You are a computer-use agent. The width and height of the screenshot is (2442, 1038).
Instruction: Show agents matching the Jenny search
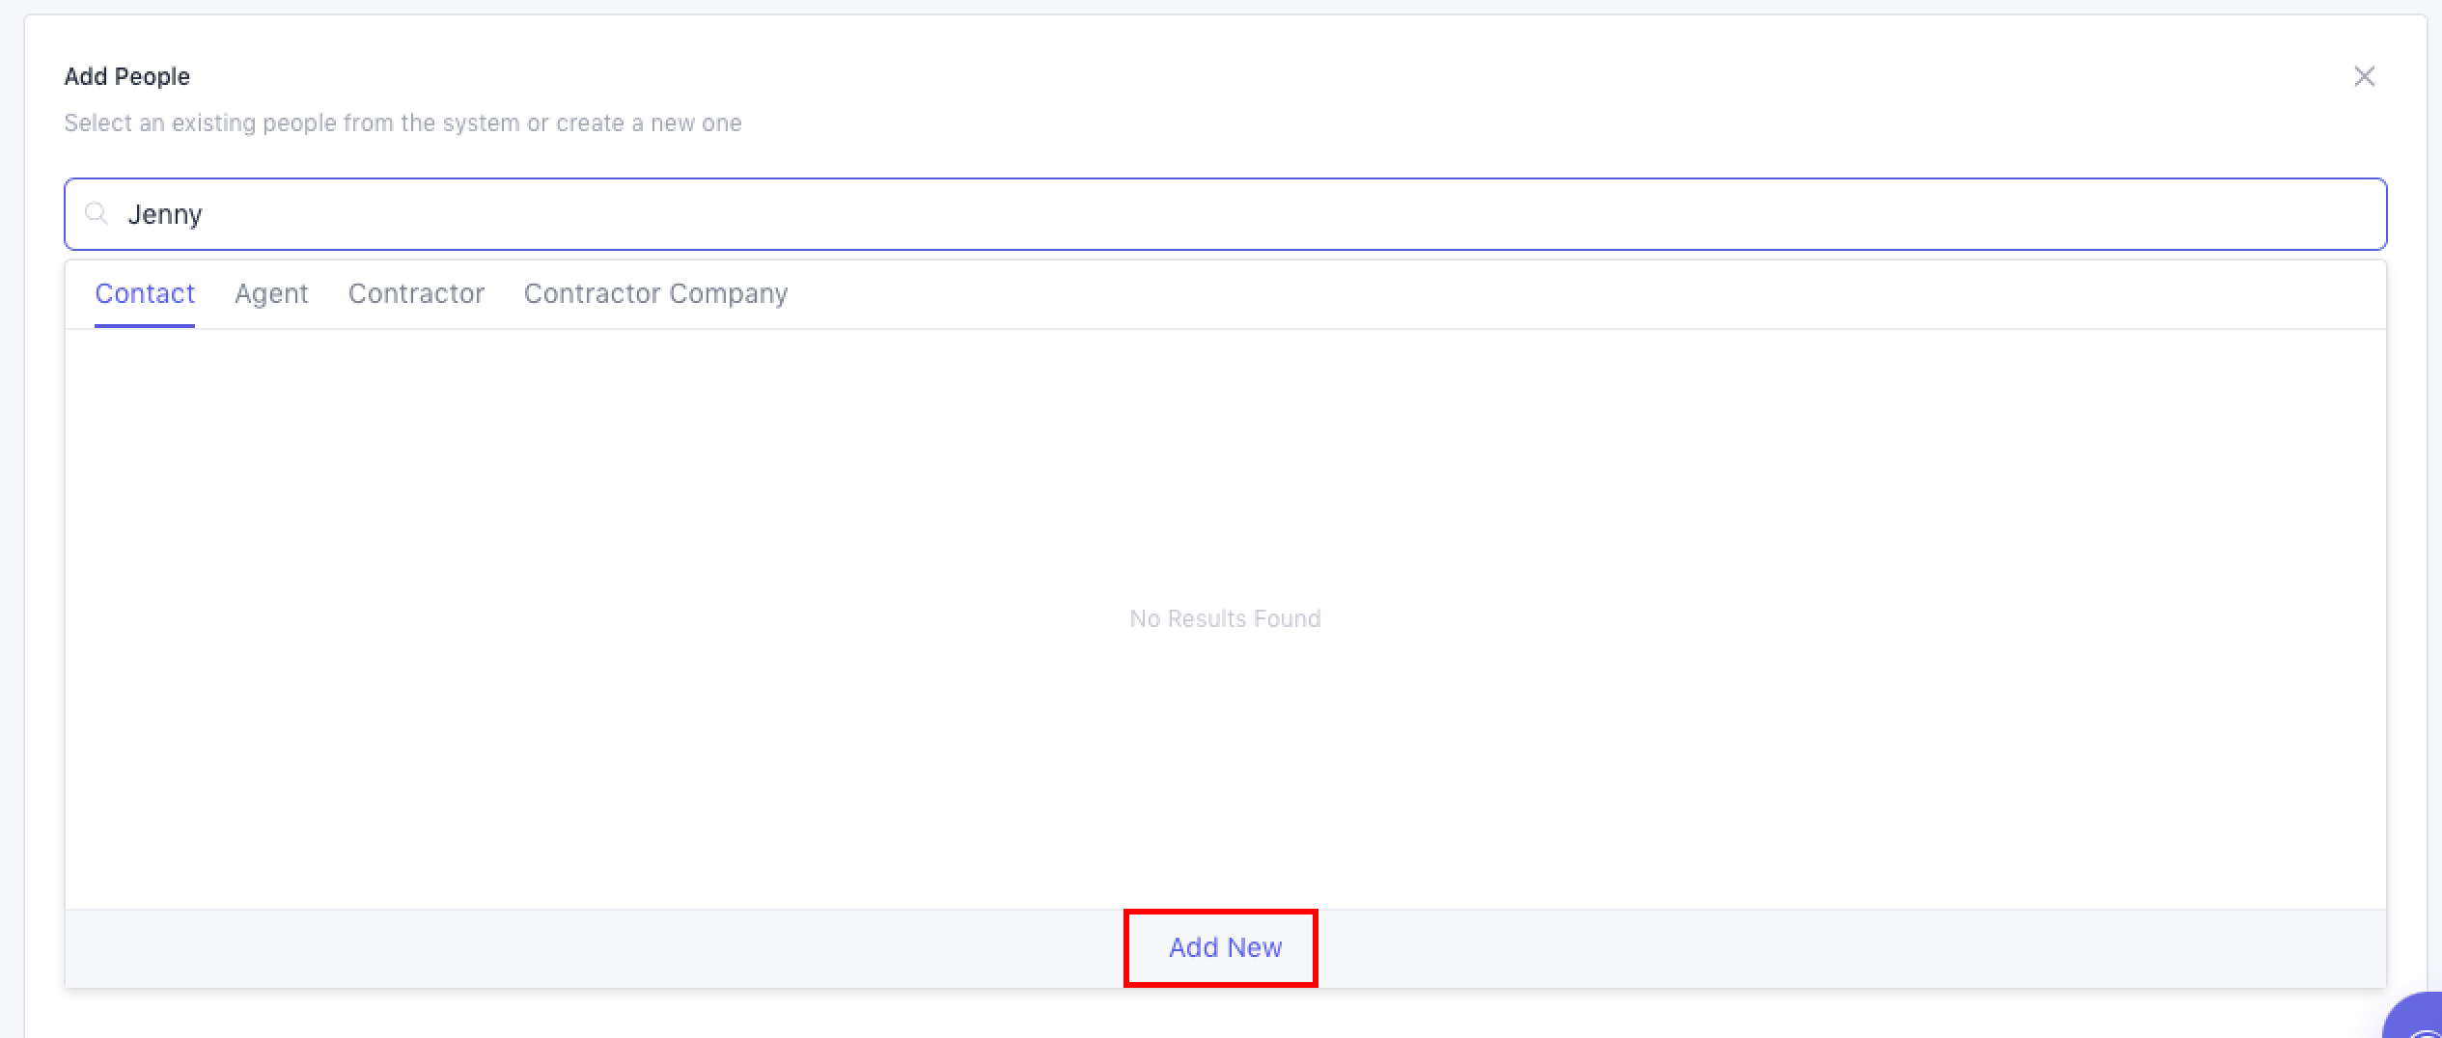(271, 293)
